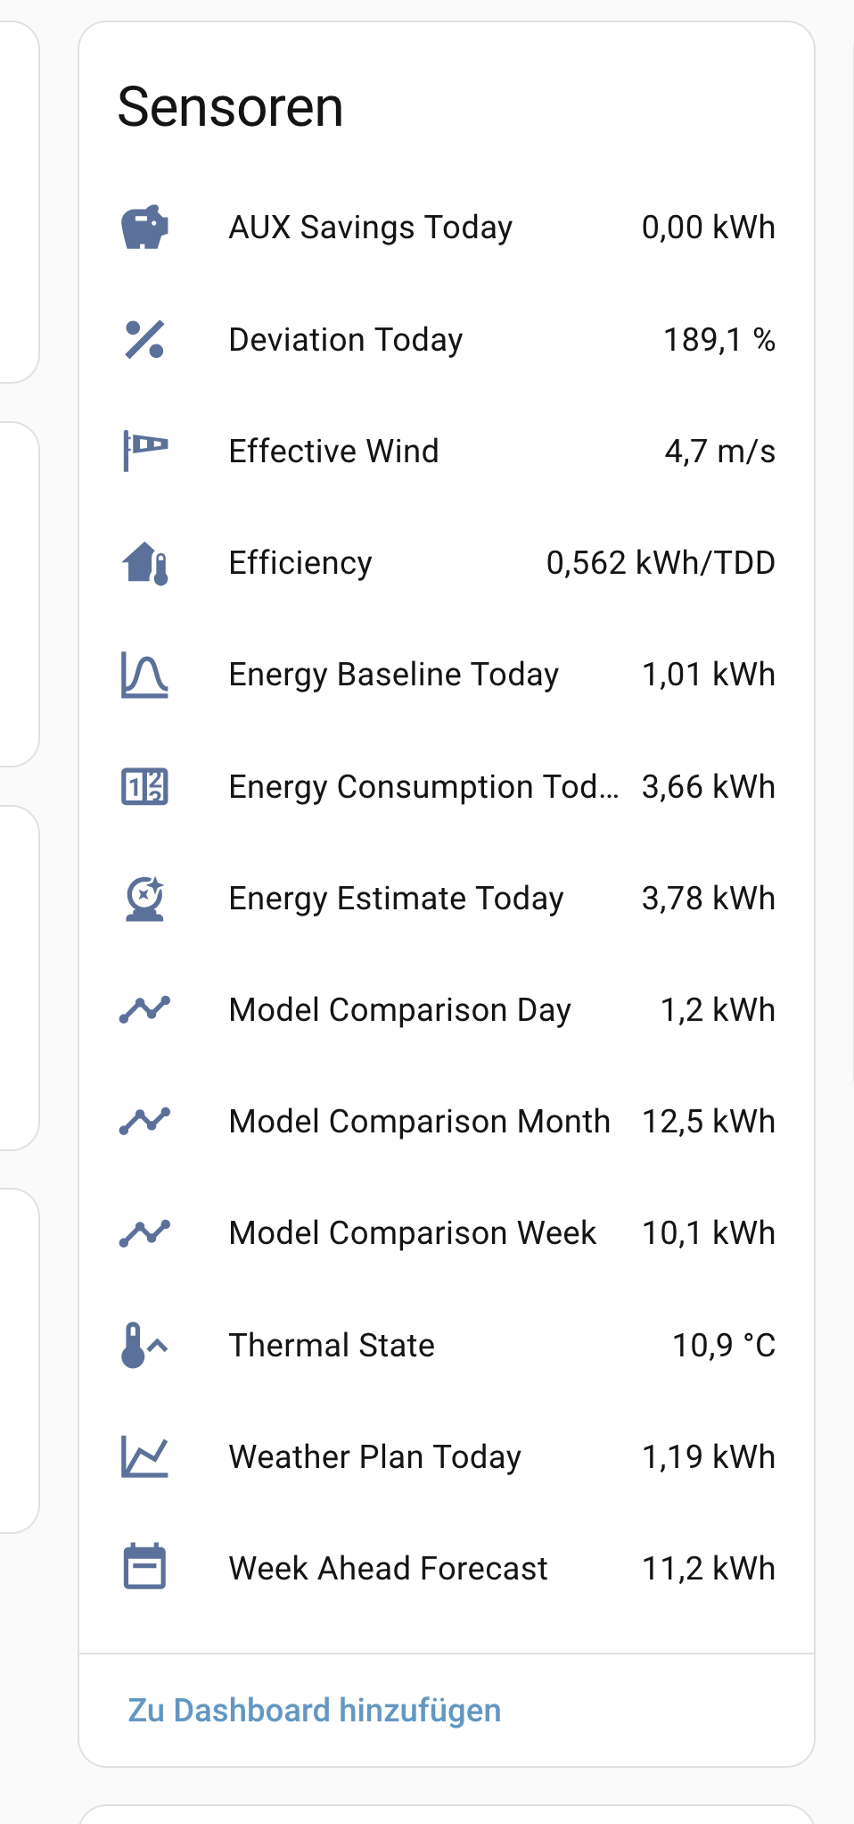The height and width of the screenshot is (1824, 854).
Task: Click the counter icon for Energy Consumption
Action: [144, 786]
